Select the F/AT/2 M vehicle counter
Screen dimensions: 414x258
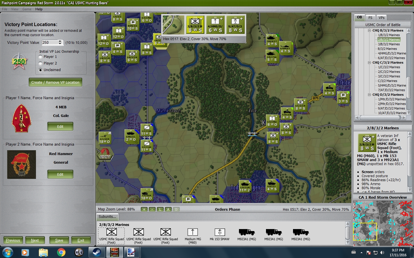pyautogui.click(x=287, y=114)
